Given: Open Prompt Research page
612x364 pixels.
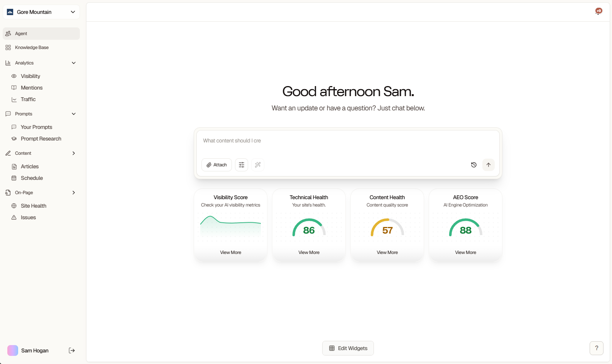Looking at the screenshot, I should coord(41,139).
